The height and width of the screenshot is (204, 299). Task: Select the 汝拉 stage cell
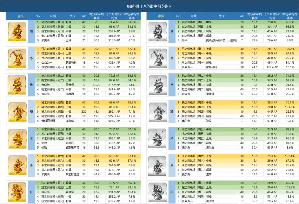click(x=209, y=121)
